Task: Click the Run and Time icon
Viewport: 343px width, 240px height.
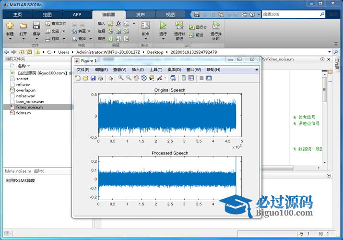Action: 216,25
